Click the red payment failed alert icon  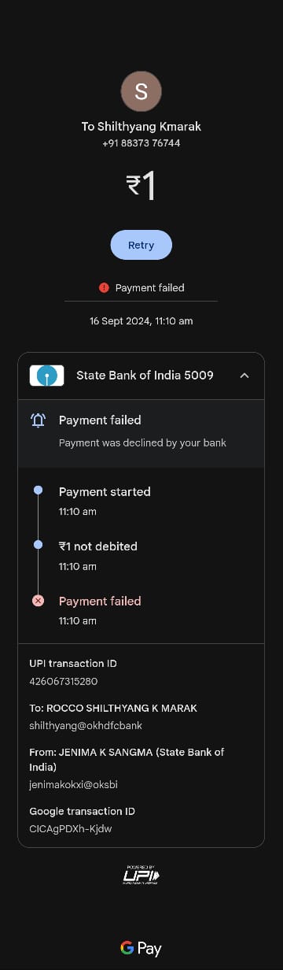click(x=104, y=288)
